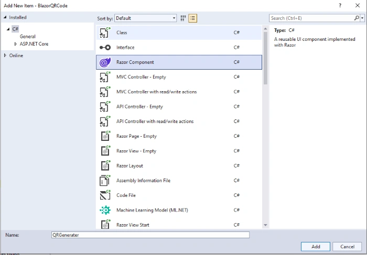Image resolution: width=367 pixels, height=255 pixels.
Task: Select the ASP.NET Core category
Action: pyautogui.click(x=34, y=43)
